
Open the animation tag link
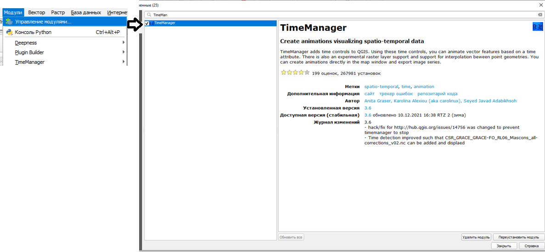(x=424, y=87)
